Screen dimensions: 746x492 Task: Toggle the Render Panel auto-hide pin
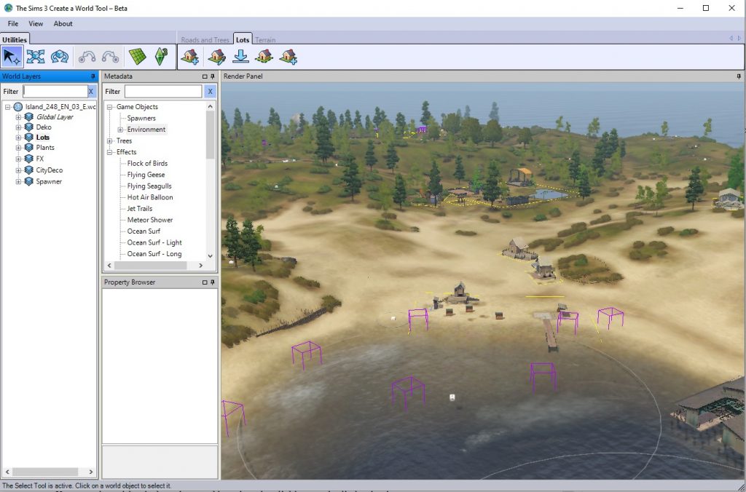click(739, 76)
